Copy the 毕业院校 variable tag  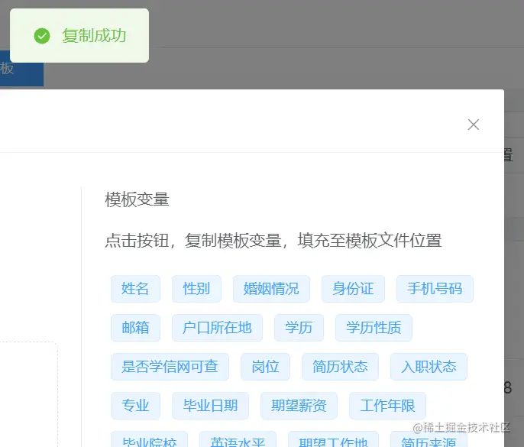pos(150,439)
